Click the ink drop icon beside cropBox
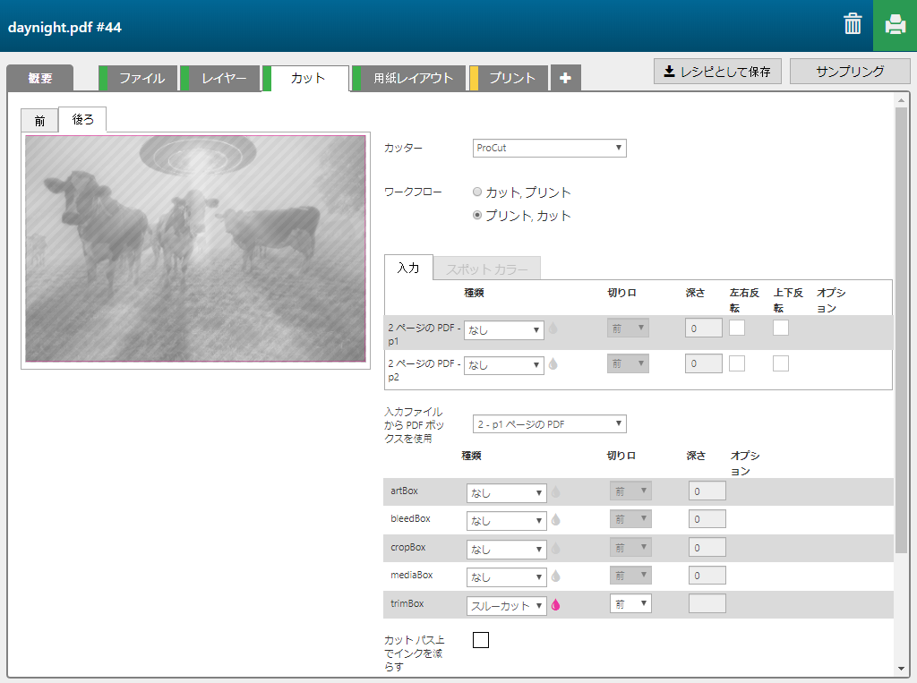Viewport: 917px width, 683px height. [x=555, y=548]
